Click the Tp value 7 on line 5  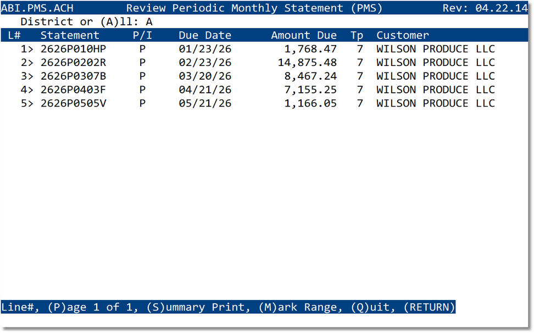click(x=360, y=103)
